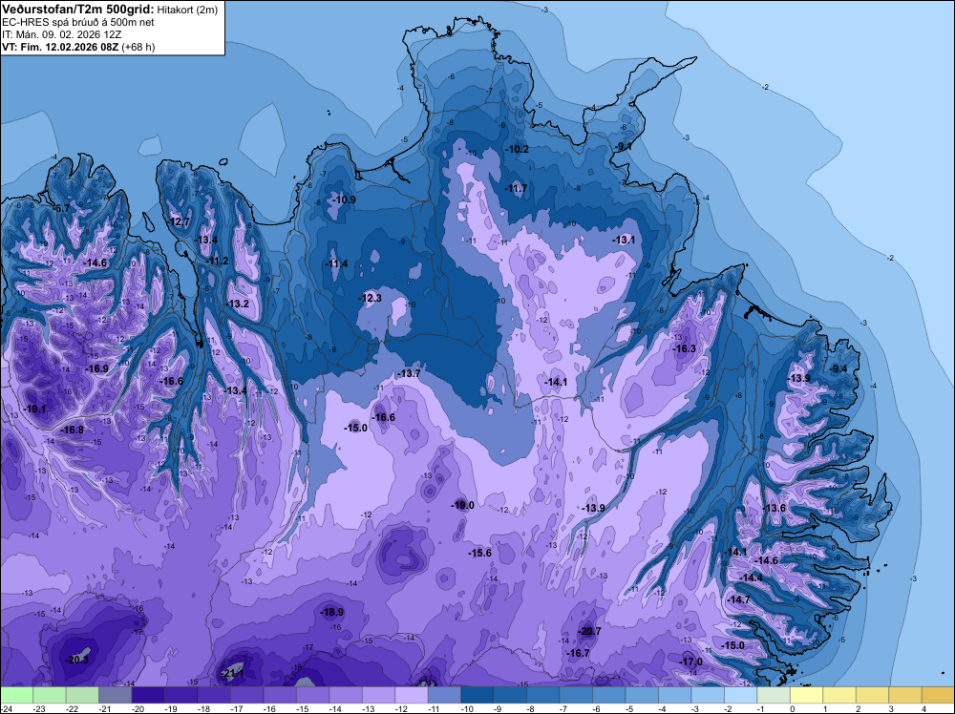Image resolution: width=955 pixels, height=714 pixels.
Task: Click the title text "Veðurstofan/T2m 500grid:"
Action: pyautogui.click(x=78, y=10)
